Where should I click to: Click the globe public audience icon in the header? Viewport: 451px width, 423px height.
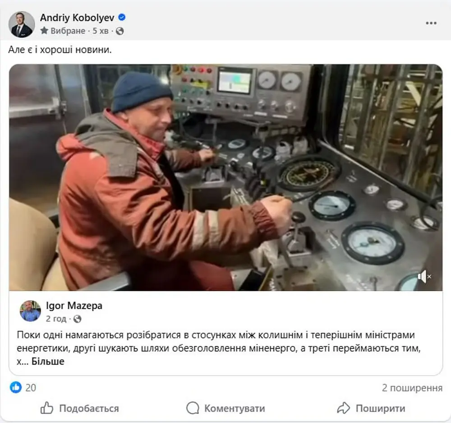pos(120,31)
